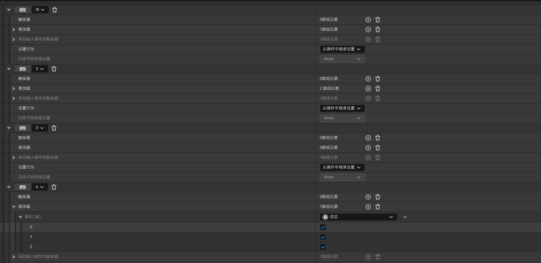
Task: Click keyboard icon for the A key mapping
Action: [x=23, y=187]
